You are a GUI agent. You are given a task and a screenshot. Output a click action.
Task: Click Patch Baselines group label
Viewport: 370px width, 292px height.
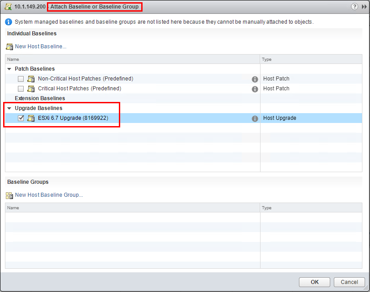coord(35,69)
